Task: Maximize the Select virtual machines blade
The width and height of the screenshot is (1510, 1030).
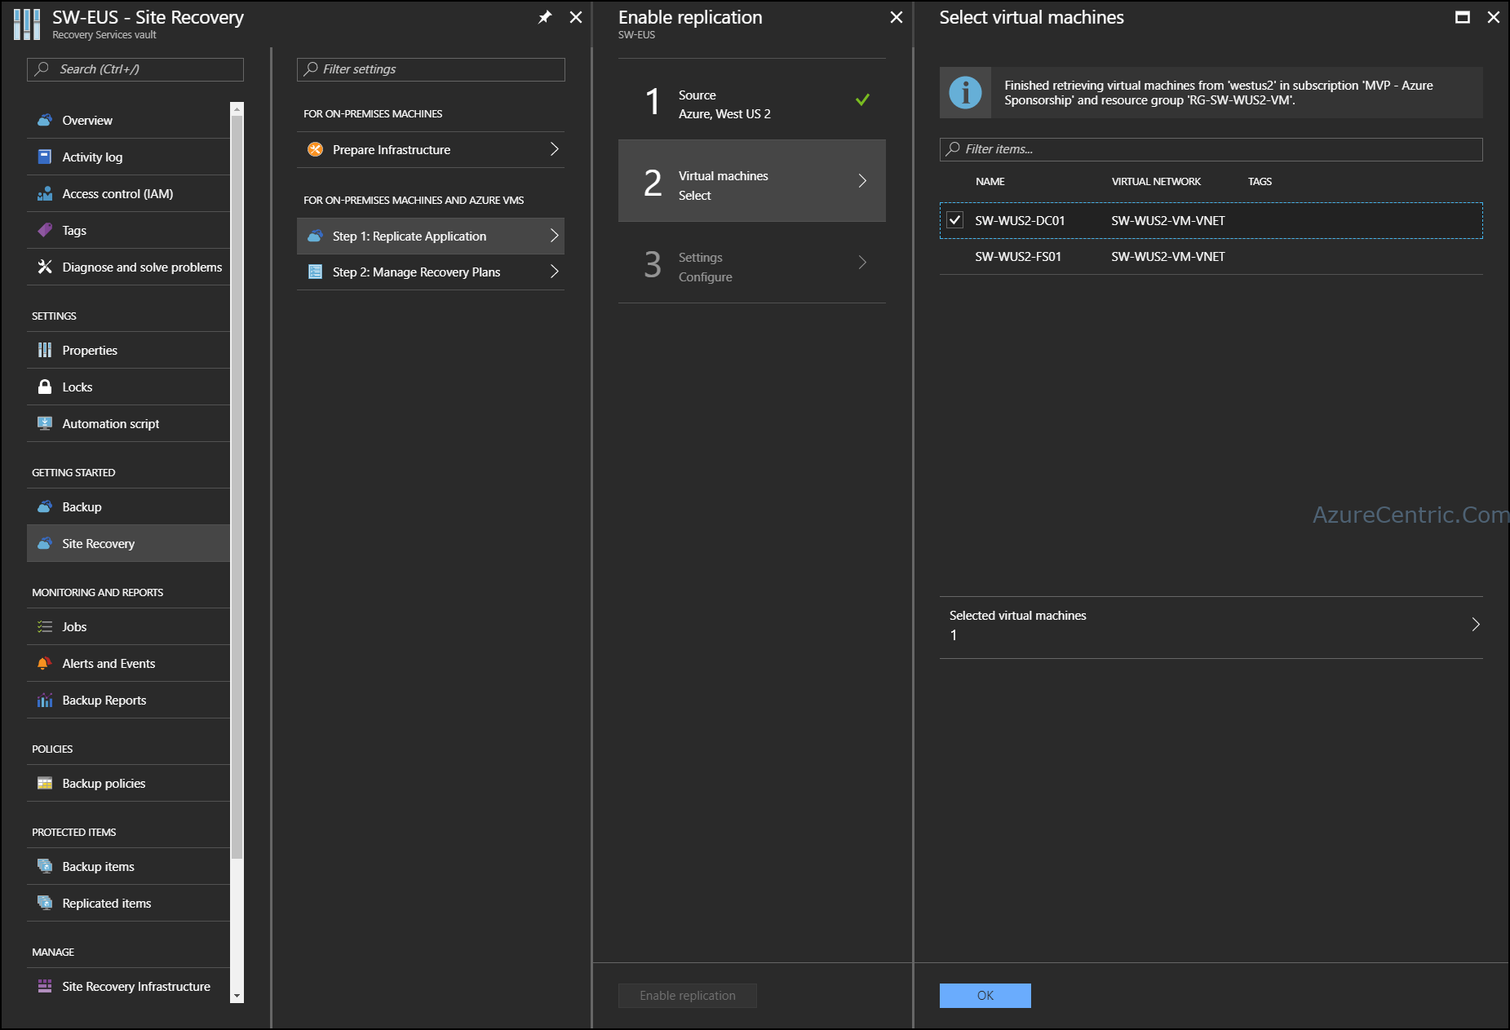Action: click(1463, 17)
